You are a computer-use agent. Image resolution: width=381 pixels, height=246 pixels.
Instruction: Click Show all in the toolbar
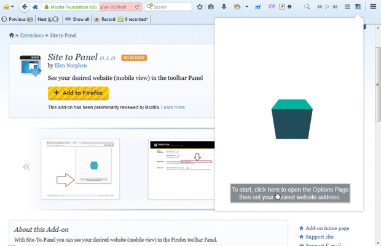point(77,19)
